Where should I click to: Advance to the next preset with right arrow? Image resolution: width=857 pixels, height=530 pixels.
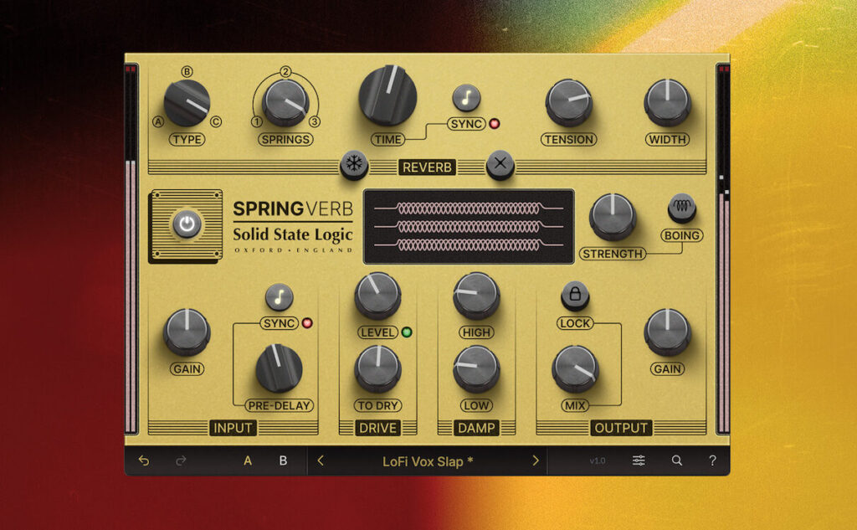tap(536, 461)
